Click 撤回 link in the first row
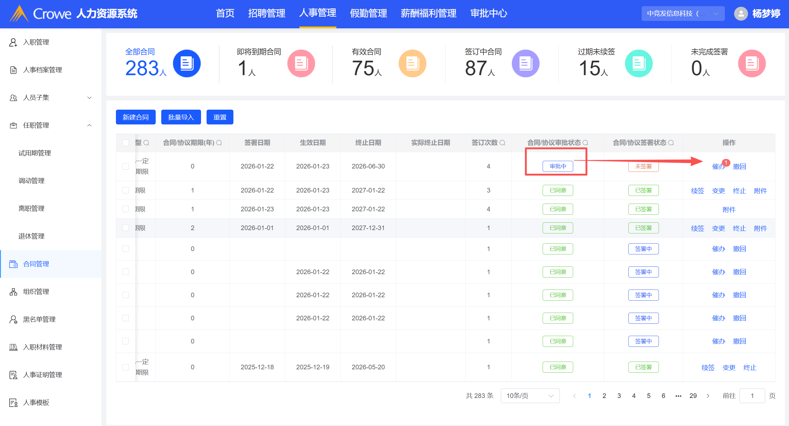This screenshot has width=789, height=426. (x=739, y=167)
